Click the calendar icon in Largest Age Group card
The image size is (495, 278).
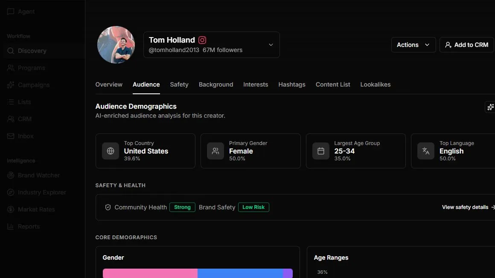321,151
